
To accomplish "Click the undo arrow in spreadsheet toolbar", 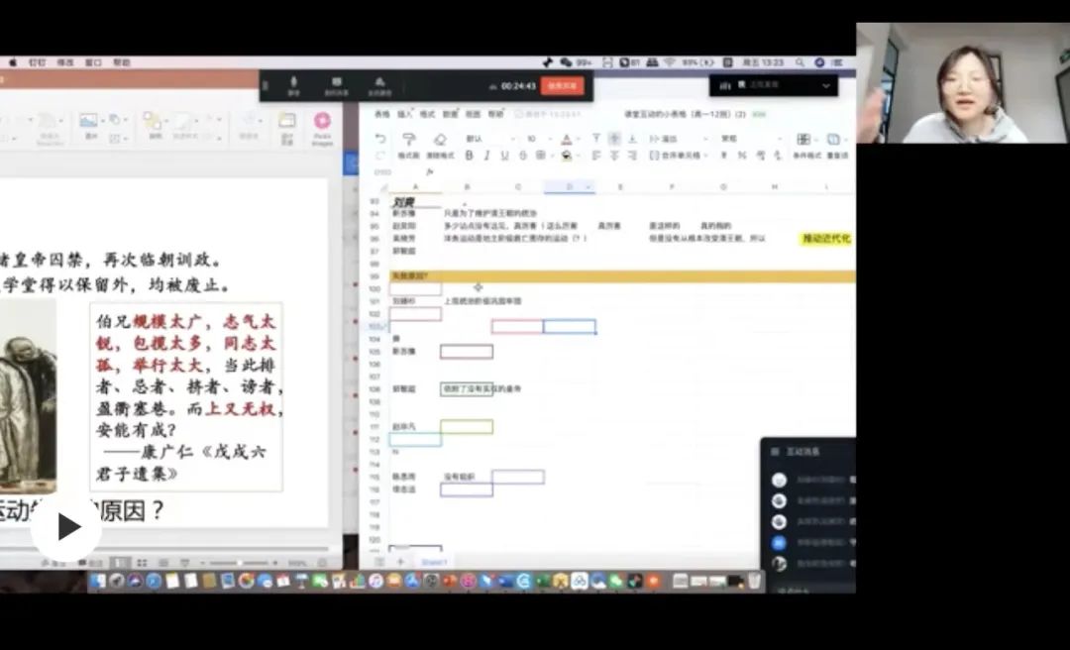I will point(380,140).
